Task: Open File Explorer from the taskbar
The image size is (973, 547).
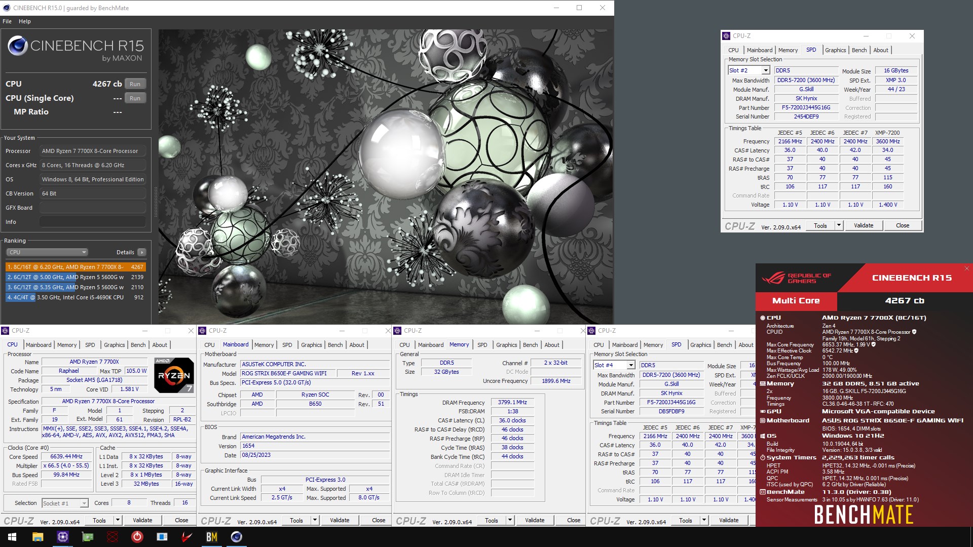Action: [x=38, y=537]
